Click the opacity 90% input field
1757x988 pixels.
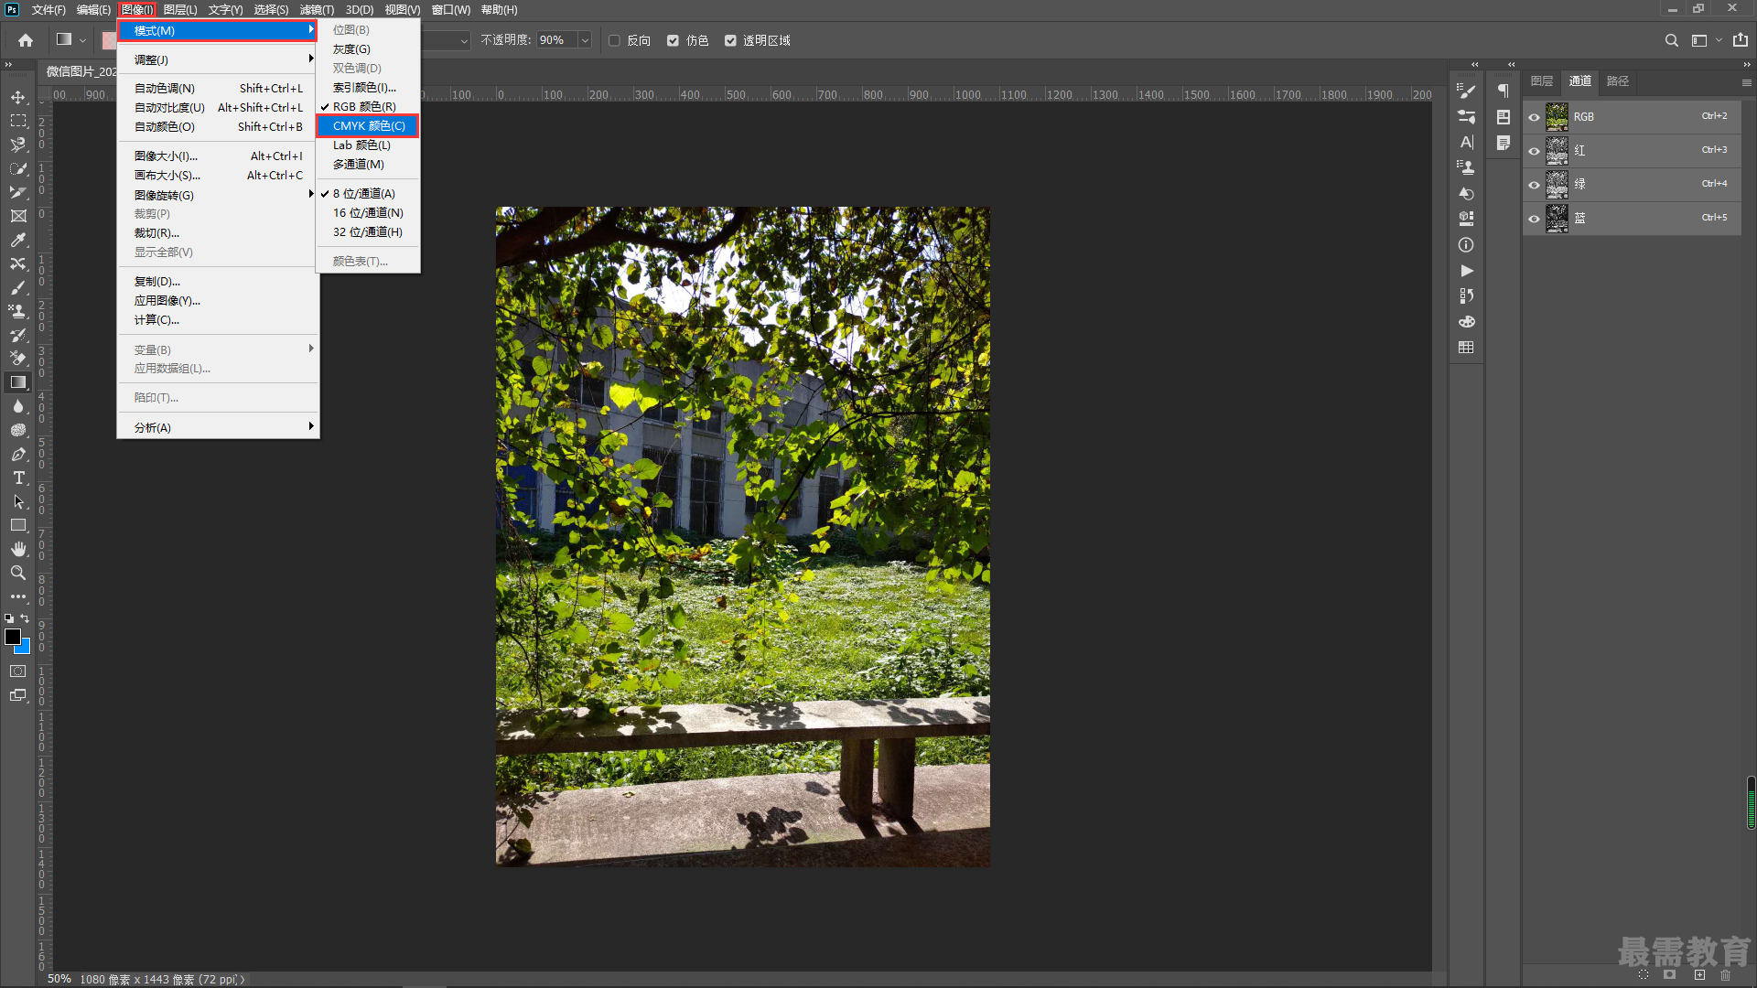[x=556, y=40]
